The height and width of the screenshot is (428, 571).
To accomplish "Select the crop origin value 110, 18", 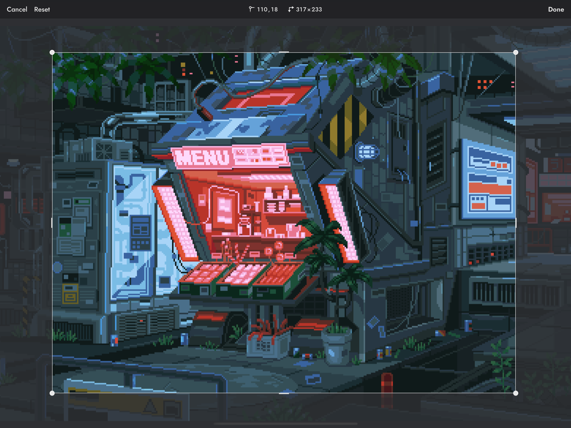I will tap(267, 9).
